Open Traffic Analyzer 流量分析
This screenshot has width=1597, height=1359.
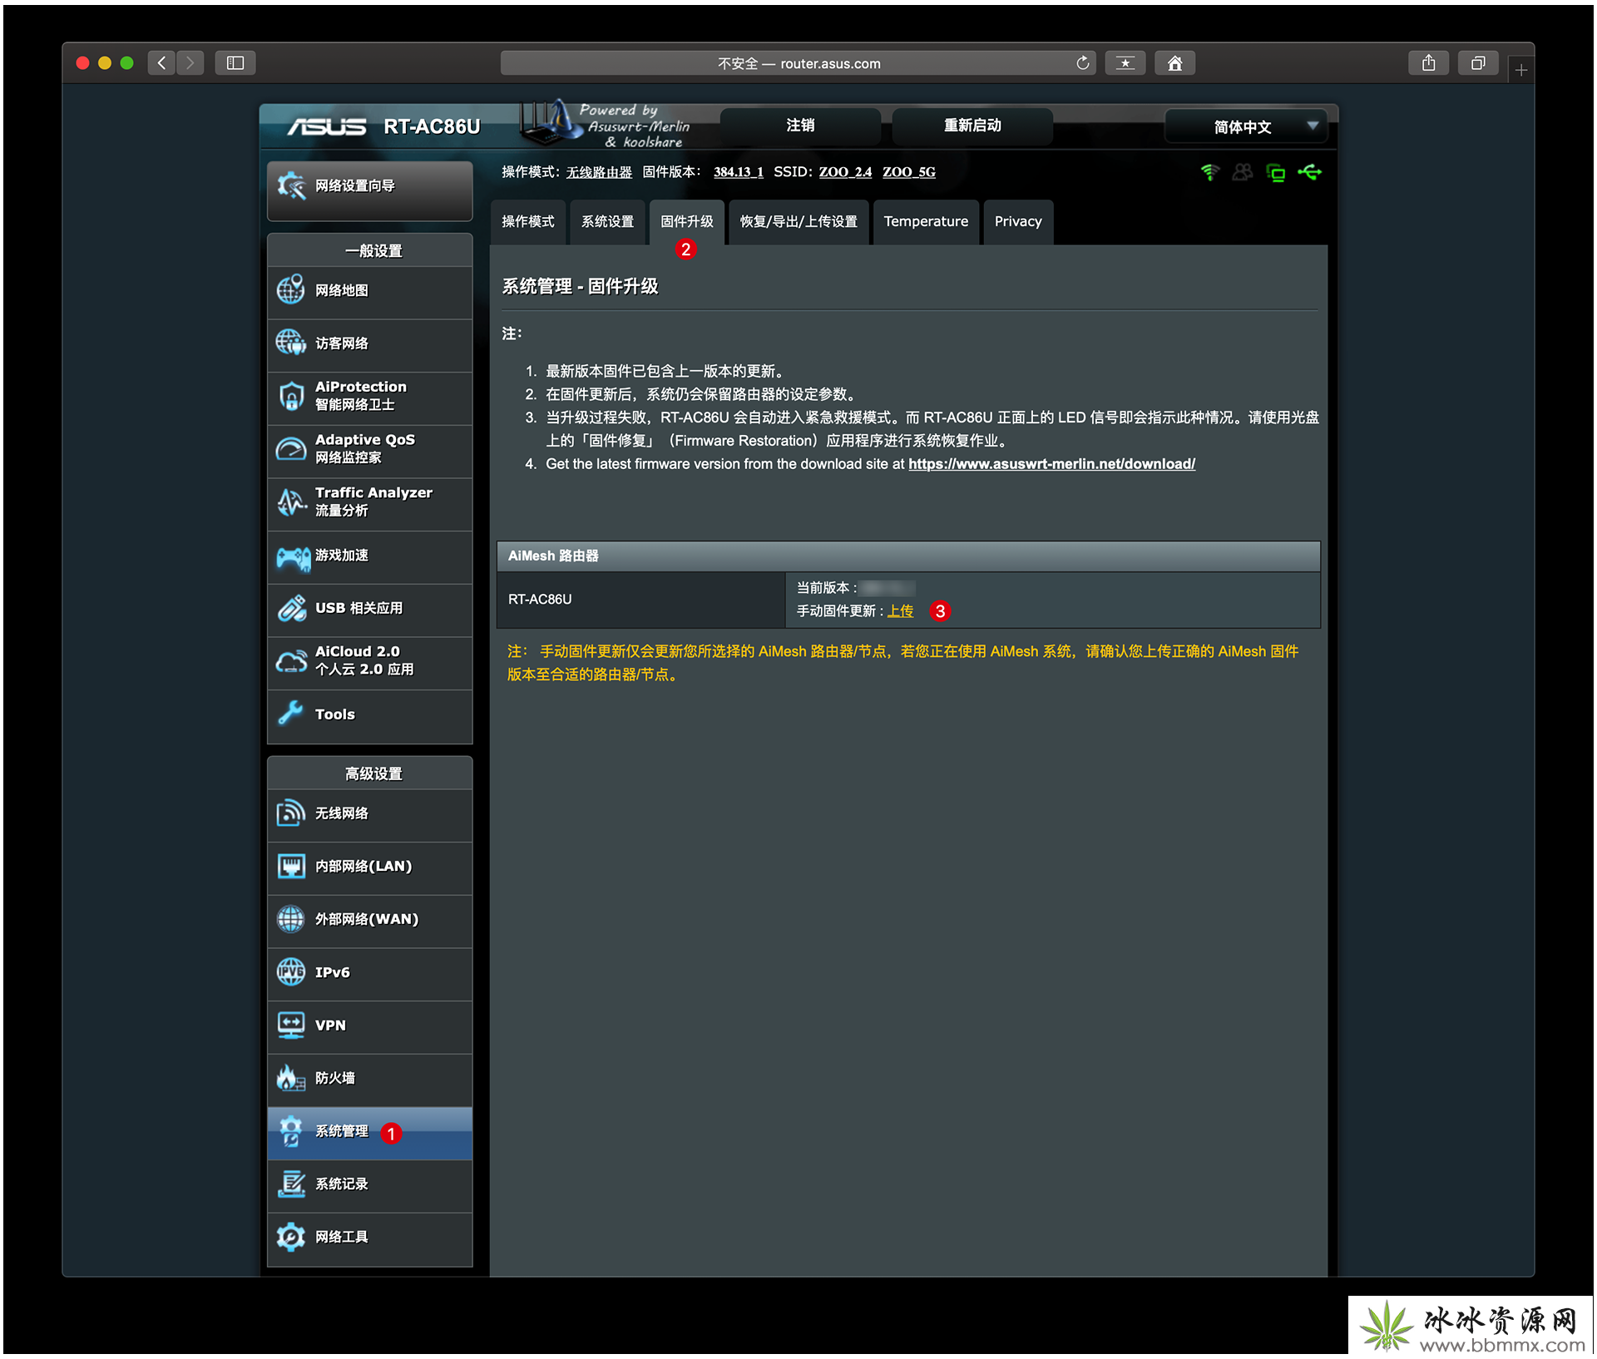[369, 503]
